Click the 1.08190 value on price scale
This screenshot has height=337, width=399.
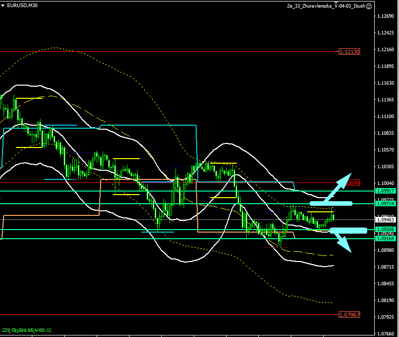(385, 300)
